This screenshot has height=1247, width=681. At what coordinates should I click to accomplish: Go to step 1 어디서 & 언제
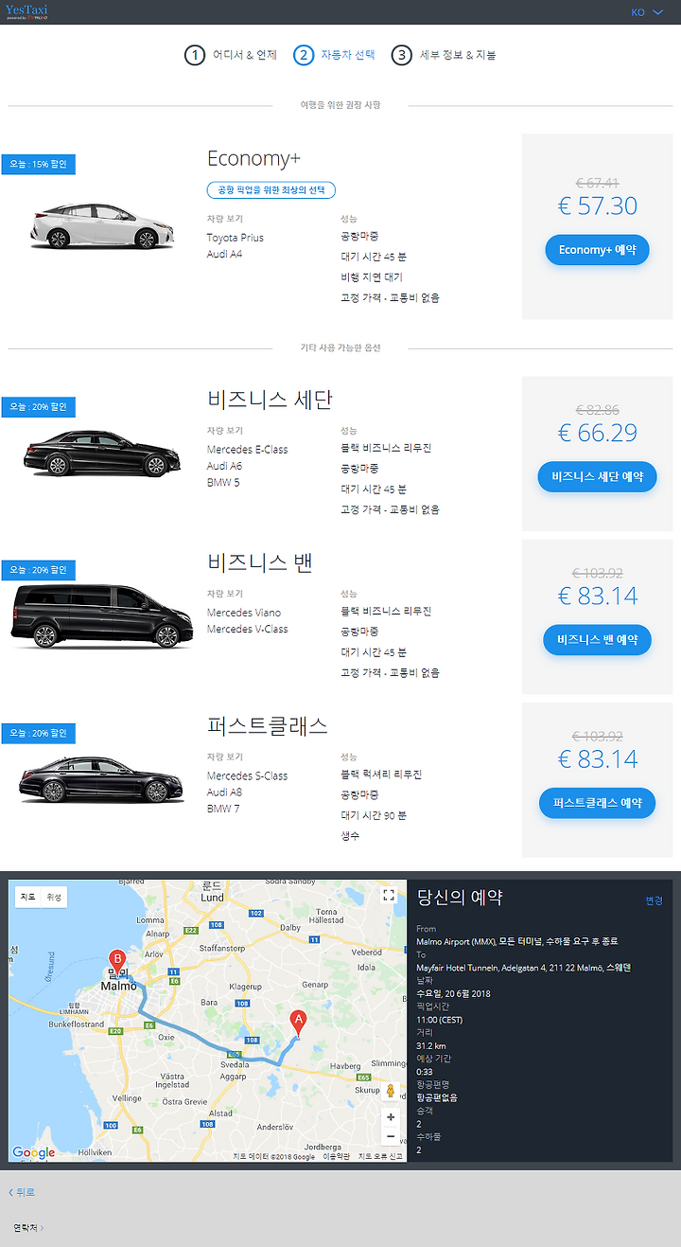pyautogui.click(x=231, y=55)
